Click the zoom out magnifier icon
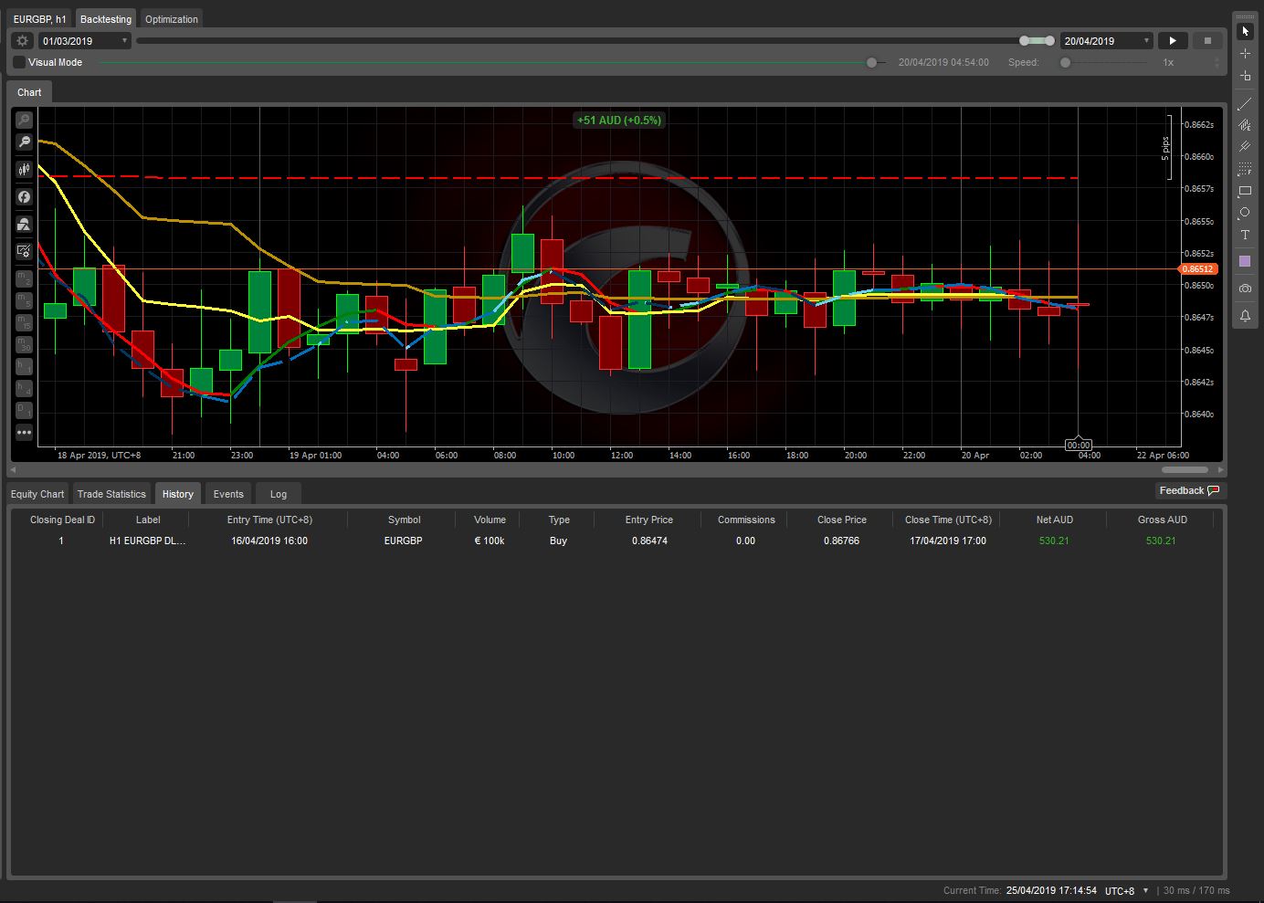The height and width of the screenshot is (903, 1264). coord(24,142)
